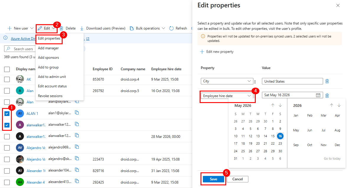This screenshot has width=347, height=188.
Task: Close the Edit properties panel
Action: point(338,6)
